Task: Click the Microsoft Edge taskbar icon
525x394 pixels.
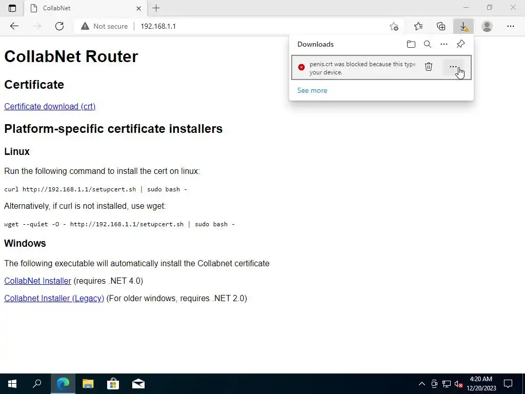Action: [63, 384]
